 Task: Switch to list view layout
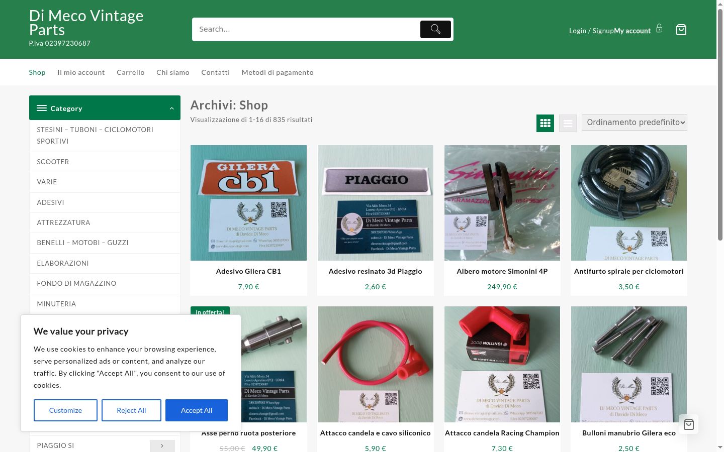pyautogui.click(x=568, y=123)
